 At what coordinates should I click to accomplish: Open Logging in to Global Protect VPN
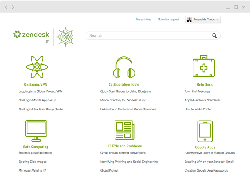point(40,91)
